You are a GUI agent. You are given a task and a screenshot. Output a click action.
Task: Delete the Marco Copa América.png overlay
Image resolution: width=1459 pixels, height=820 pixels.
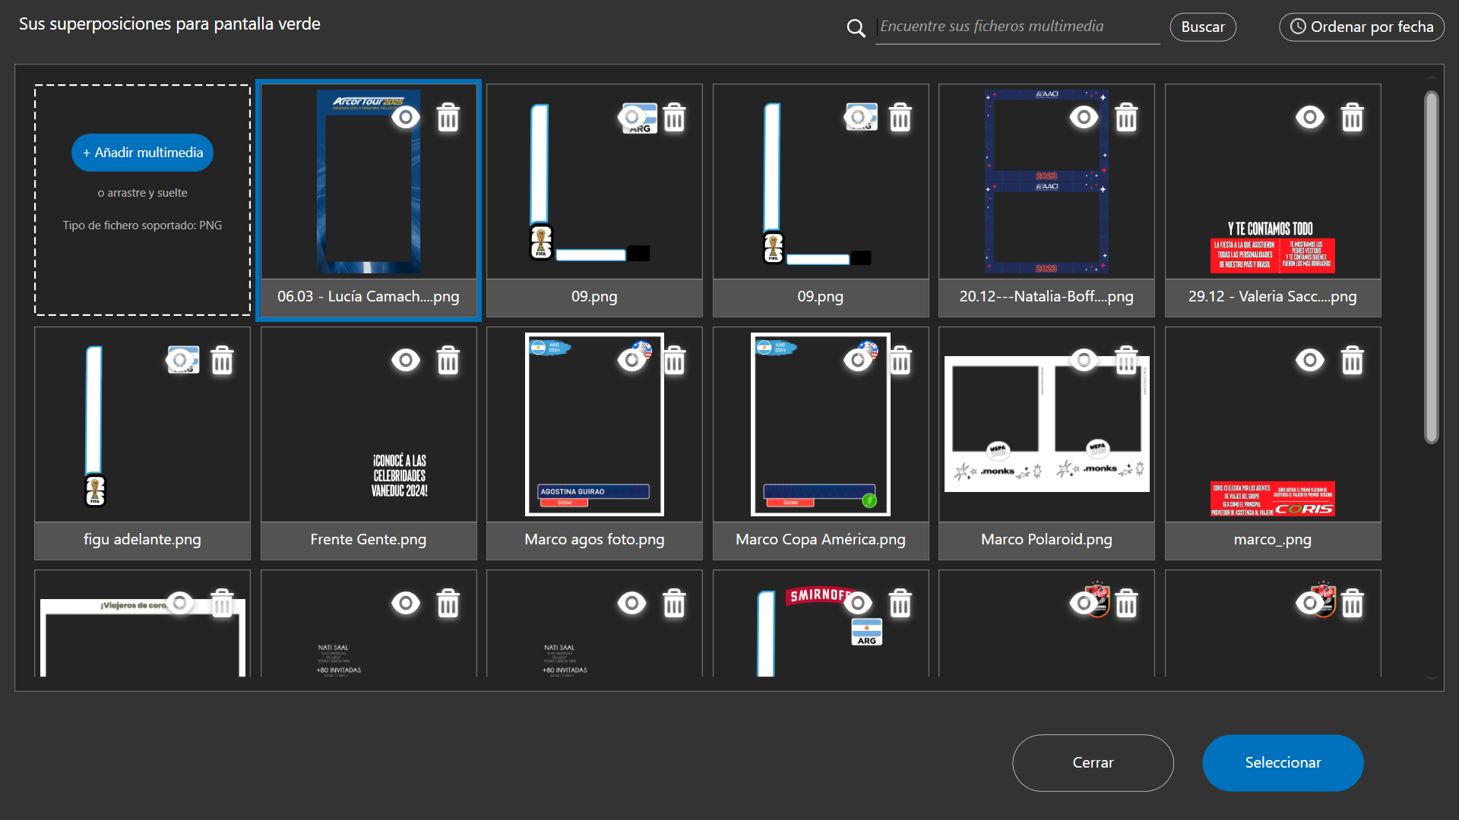pyautogui.click(x=900, y=361)
